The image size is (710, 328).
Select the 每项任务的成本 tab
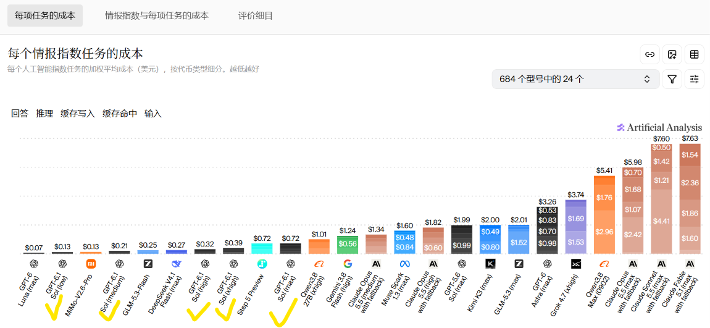(45, 16)
